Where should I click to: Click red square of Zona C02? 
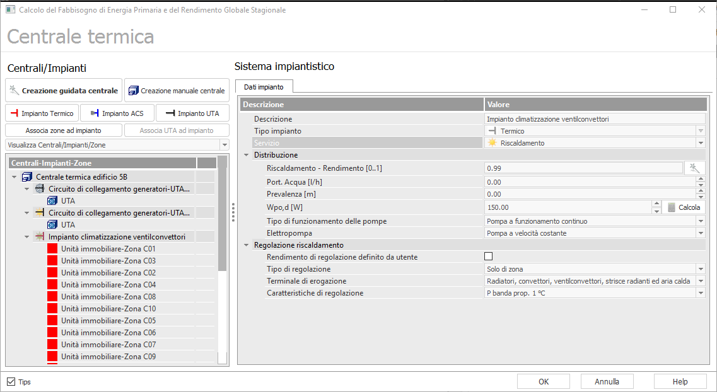point(52,272)
